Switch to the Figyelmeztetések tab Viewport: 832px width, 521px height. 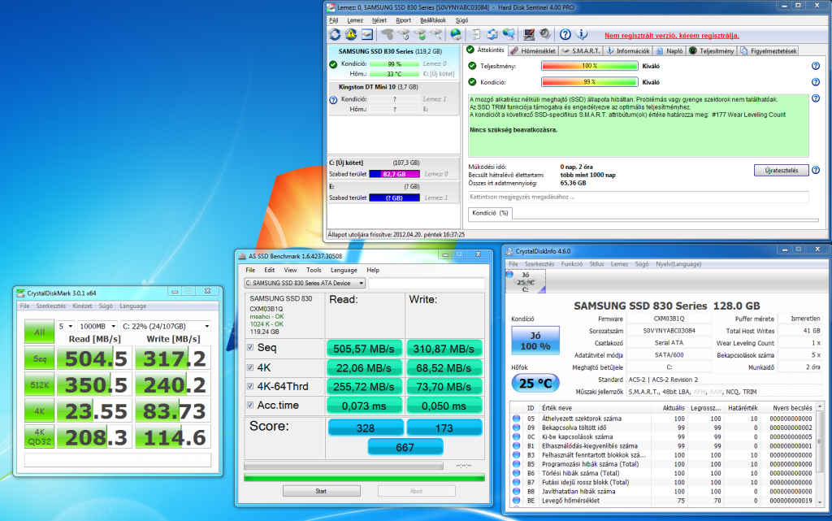click(769, 51)
